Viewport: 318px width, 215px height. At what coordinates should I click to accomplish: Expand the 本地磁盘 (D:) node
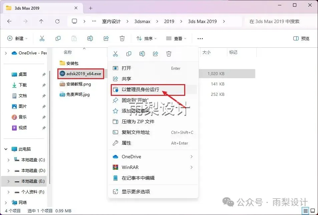[9, 171]
